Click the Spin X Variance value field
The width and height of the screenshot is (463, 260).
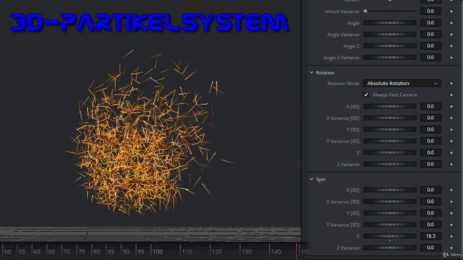(430, 201)
